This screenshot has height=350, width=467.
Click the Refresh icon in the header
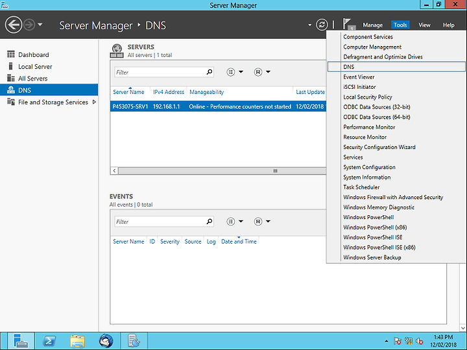click(322, 25)
